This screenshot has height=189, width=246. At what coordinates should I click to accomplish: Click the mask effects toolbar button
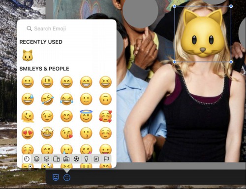[x=56, y=177]
